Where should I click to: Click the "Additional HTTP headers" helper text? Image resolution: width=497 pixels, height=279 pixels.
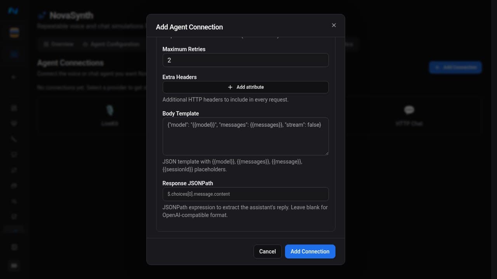pos(225,100)
